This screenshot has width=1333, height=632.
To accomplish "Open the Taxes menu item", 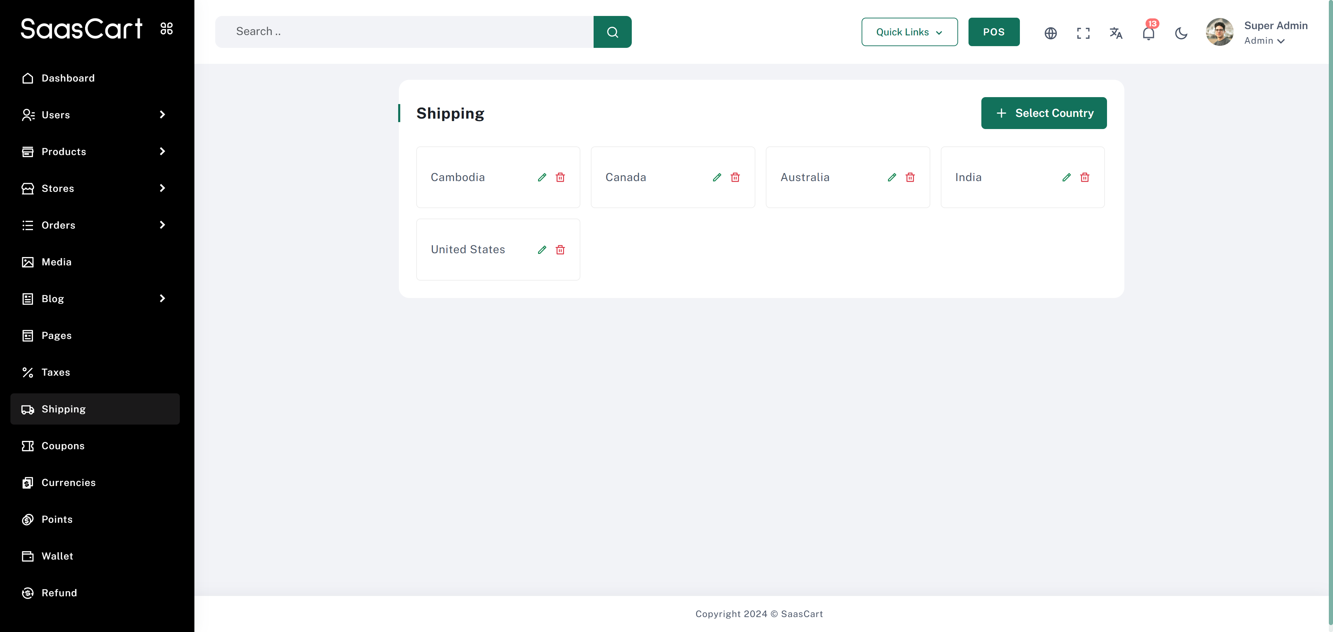I will pos(56,373).
